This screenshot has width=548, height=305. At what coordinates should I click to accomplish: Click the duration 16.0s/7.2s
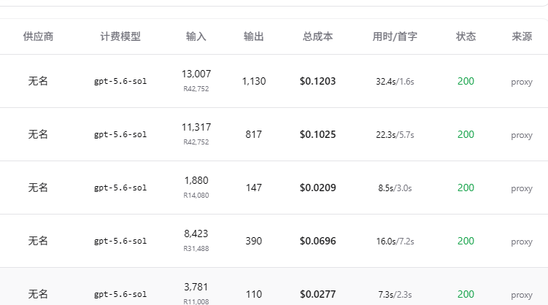[395, 242]
